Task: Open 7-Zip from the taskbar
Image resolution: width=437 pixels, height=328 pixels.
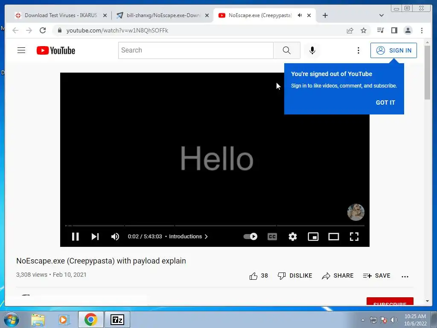Action: (x=117, y=319)
